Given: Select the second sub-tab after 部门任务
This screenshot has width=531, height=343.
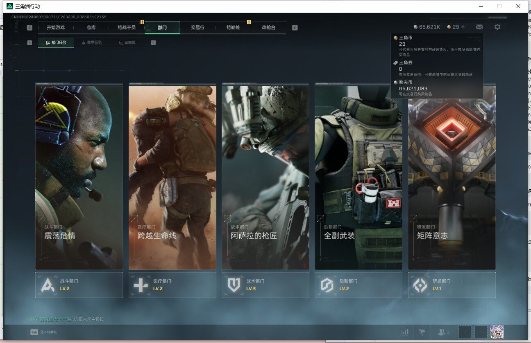Looking at the screenshot, I should (x=92, y=43).
